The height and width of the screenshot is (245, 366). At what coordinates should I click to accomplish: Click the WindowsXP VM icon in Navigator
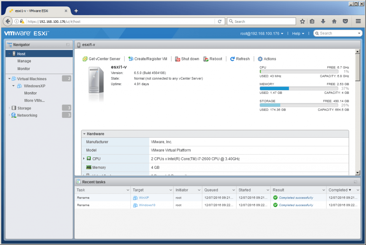[x=20, y=86]
